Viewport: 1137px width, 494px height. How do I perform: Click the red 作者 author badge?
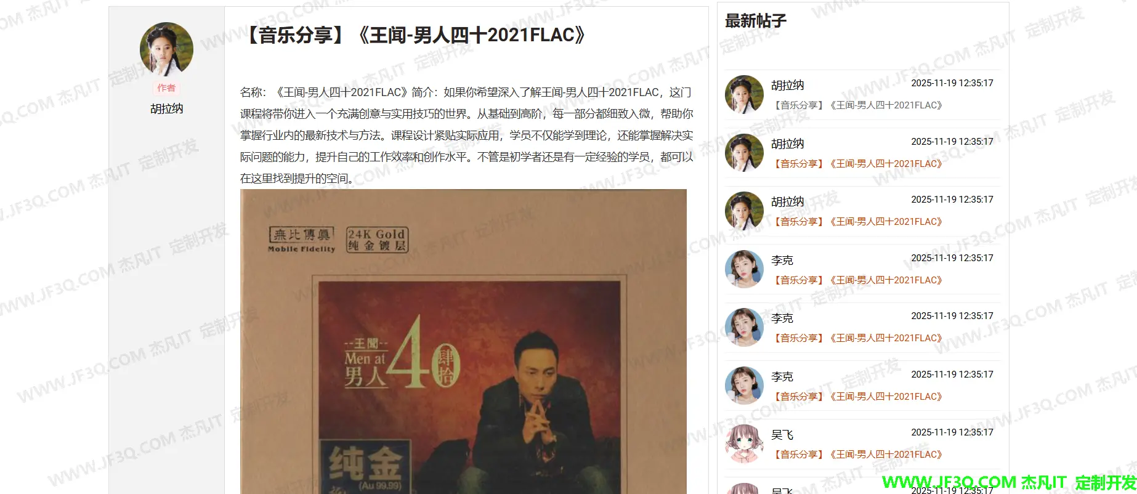coord(166,88)
